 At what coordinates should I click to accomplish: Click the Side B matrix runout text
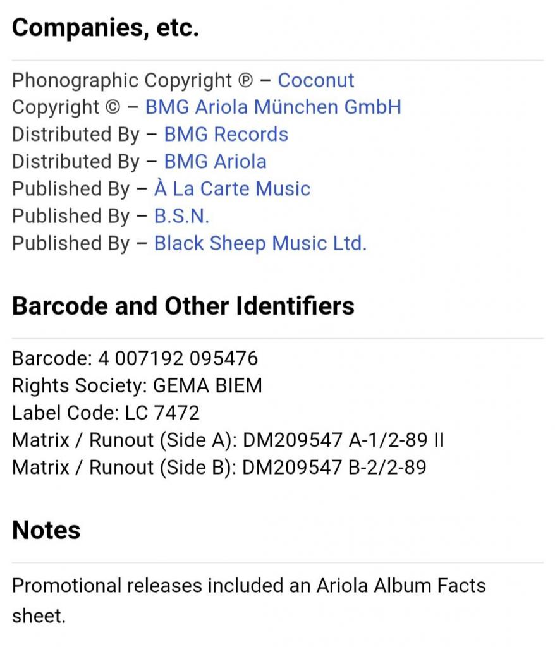[x=219, y=467]
